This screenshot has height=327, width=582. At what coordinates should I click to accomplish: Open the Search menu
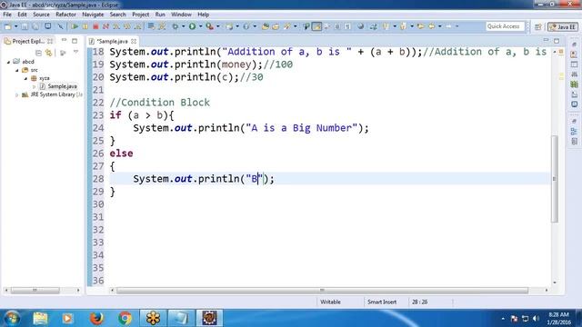pyautogui.click(x=117, y=15)
